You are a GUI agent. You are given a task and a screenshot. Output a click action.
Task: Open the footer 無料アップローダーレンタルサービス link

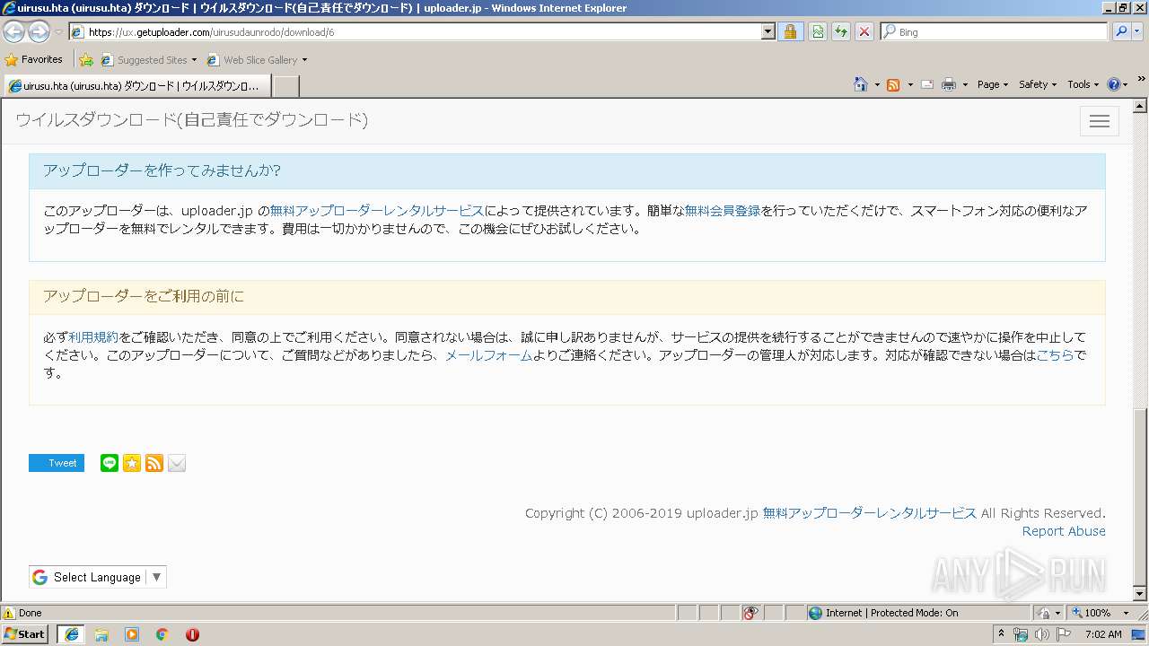pyautogui.click(x=870, y=513)
